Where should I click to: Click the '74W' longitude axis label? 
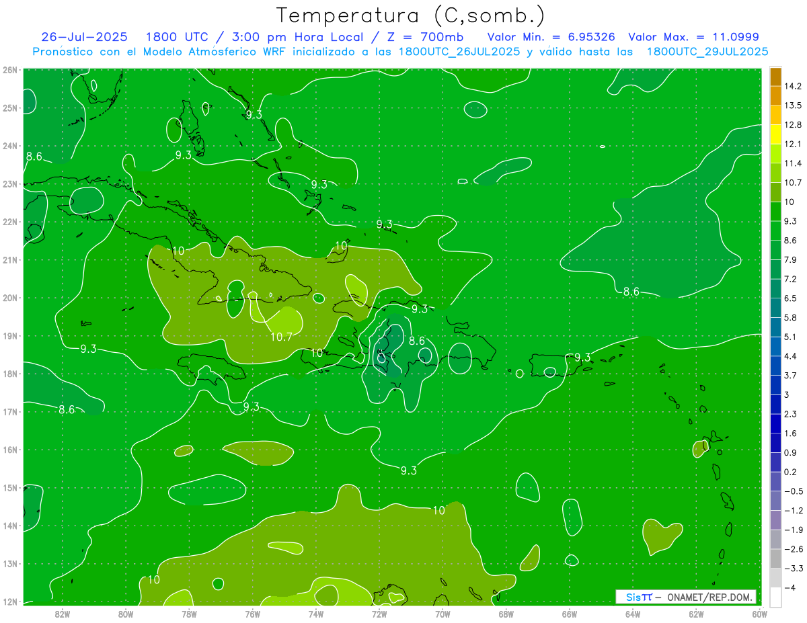point(316,613)
